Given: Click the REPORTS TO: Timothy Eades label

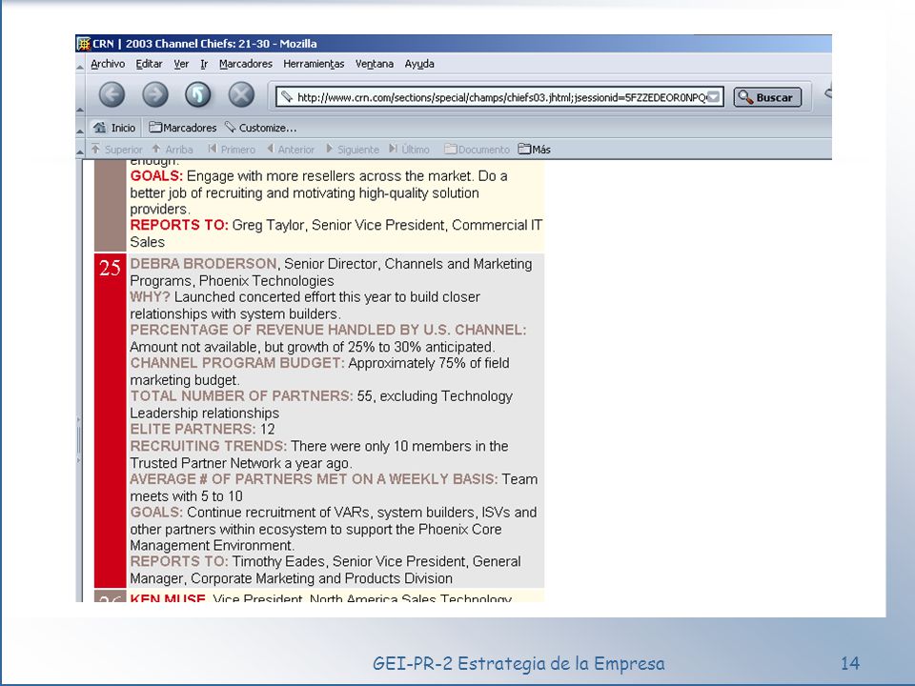Looking at the screenshot, I should point(178,562).
